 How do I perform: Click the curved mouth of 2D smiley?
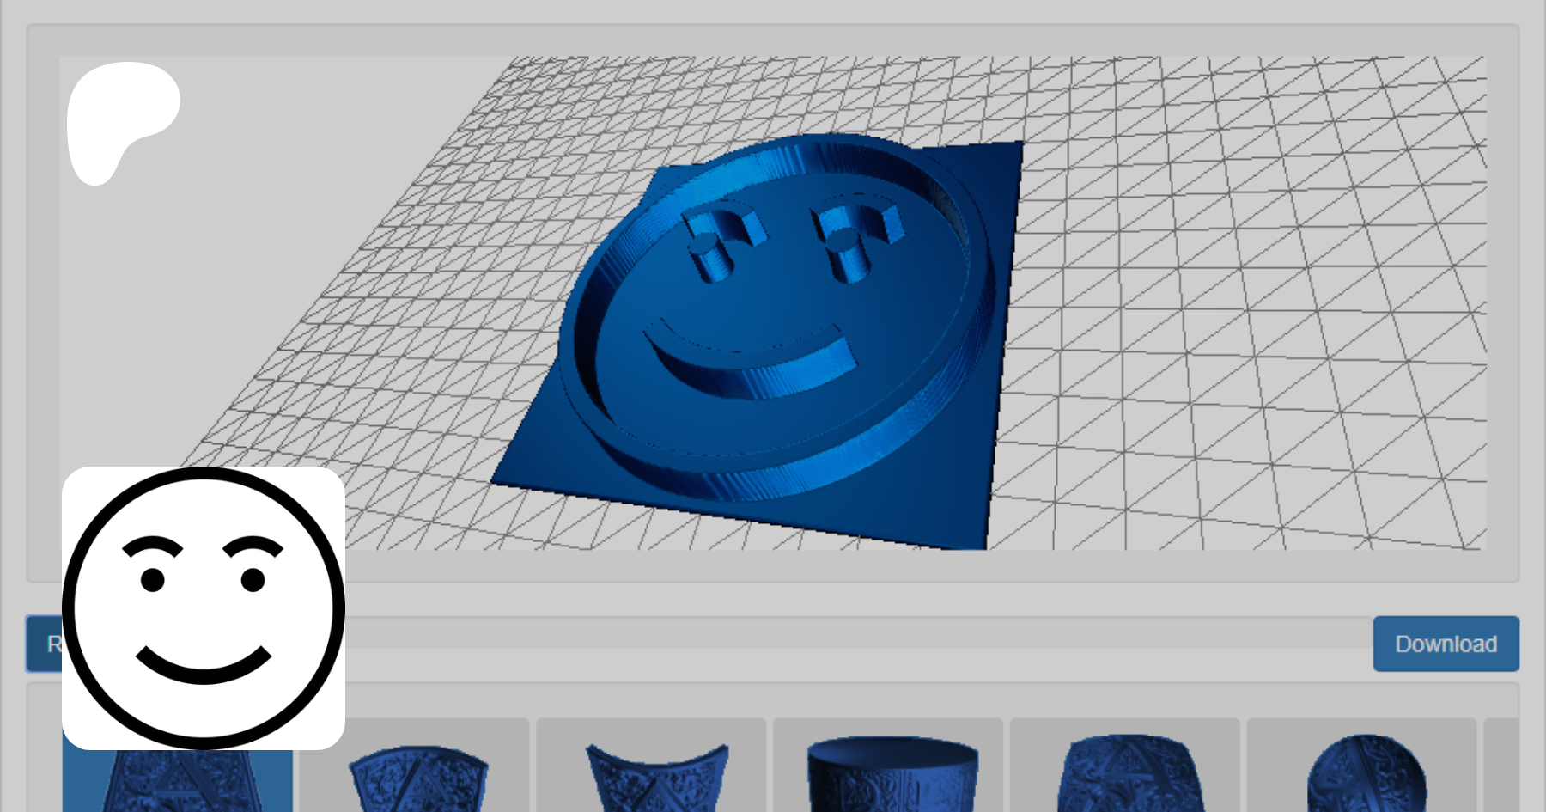pyautogui.click(x=204, y=667)
